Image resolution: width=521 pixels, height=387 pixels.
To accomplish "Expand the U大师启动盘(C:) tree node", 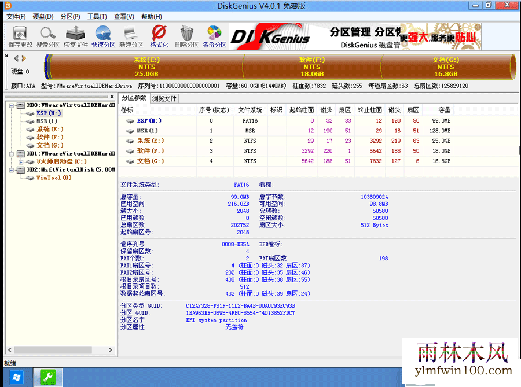I will 21,162.
